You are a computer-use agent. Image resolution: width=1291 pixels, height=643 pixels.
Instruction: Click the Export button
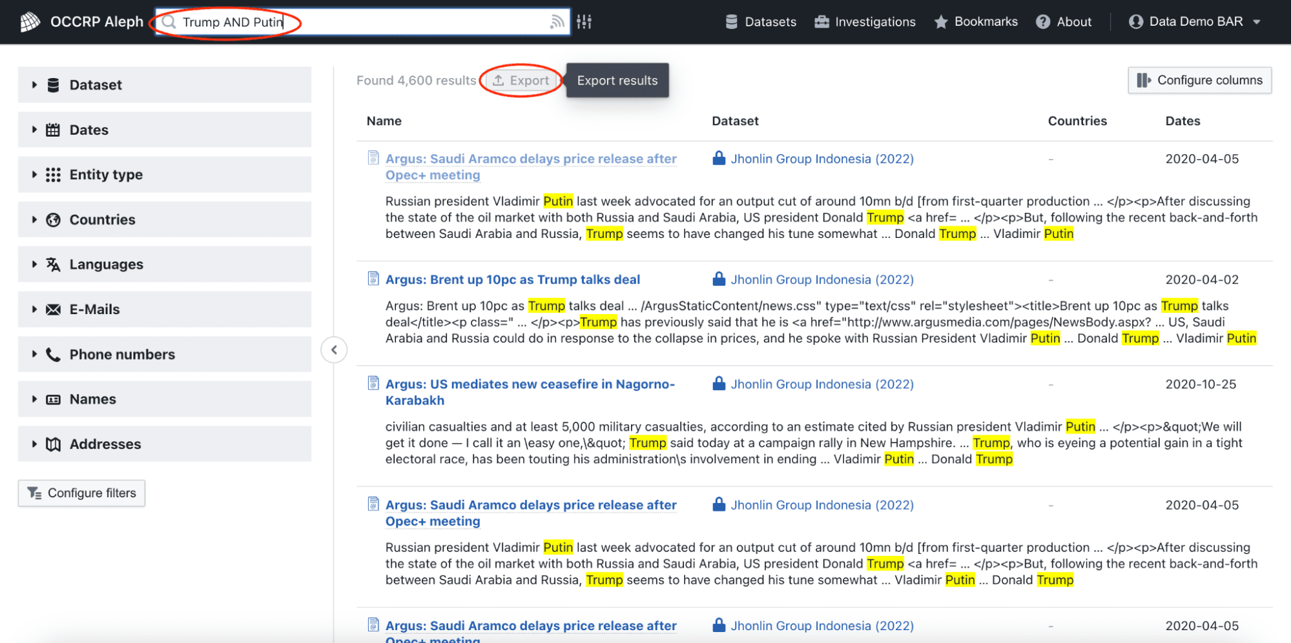[521, 81]
